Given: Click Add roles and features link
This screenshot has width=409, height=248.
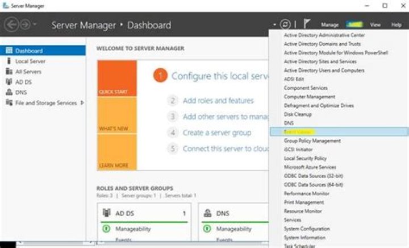Looking at the screenshot, I should coord(218,101).
